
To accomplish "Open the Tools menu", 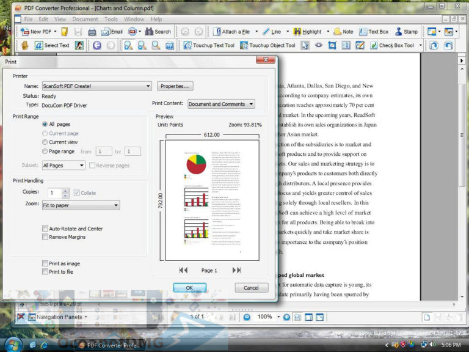I will point(111,19).
